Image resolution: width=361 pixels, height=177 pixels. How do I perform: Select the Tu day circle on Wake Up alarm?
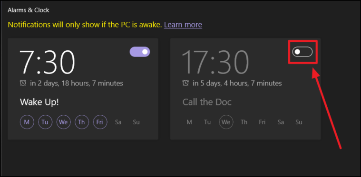tap(45, 122)
